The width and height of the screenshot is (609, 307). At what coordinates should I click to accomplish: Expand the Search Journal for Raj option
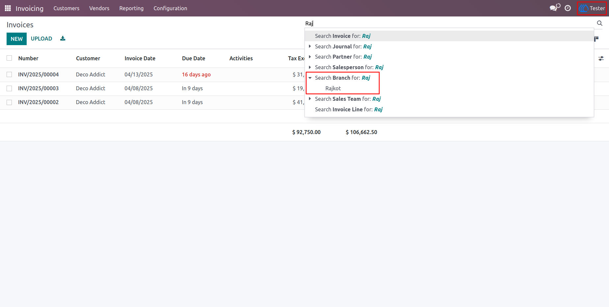click(x=310, y=46)
